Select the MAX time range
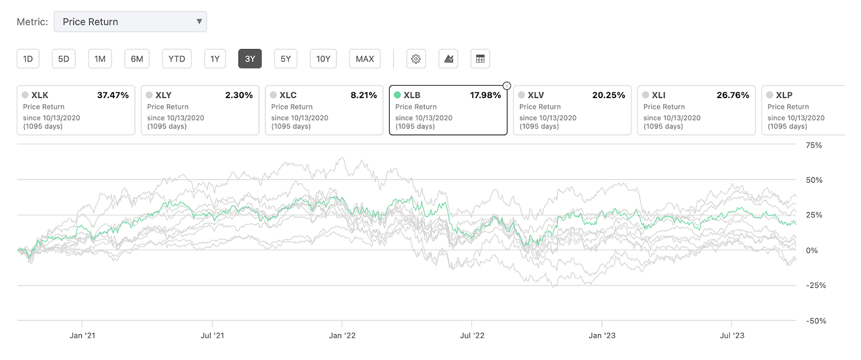Image resolution: width=861 pixels, height=360 pixels. pyautogui.click(x=365, y=59)
